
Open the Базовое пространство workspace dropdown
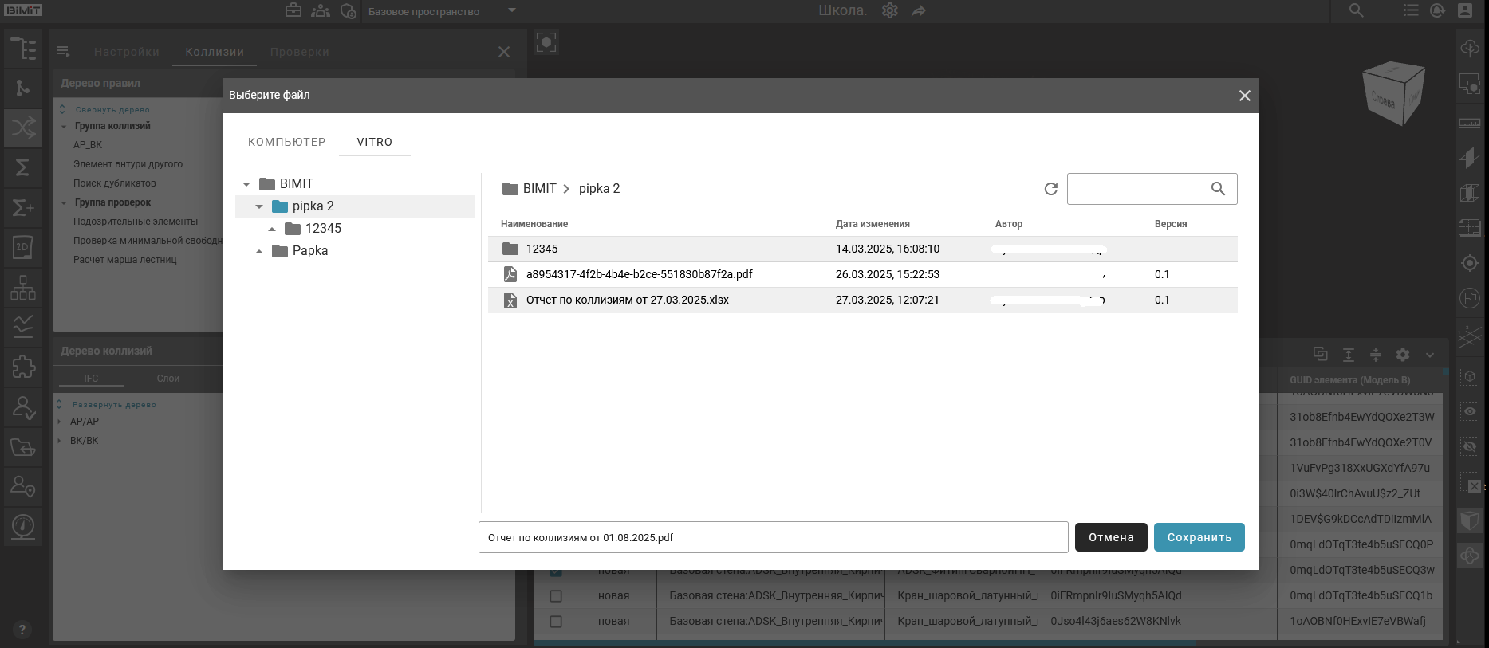coord(512,10)
